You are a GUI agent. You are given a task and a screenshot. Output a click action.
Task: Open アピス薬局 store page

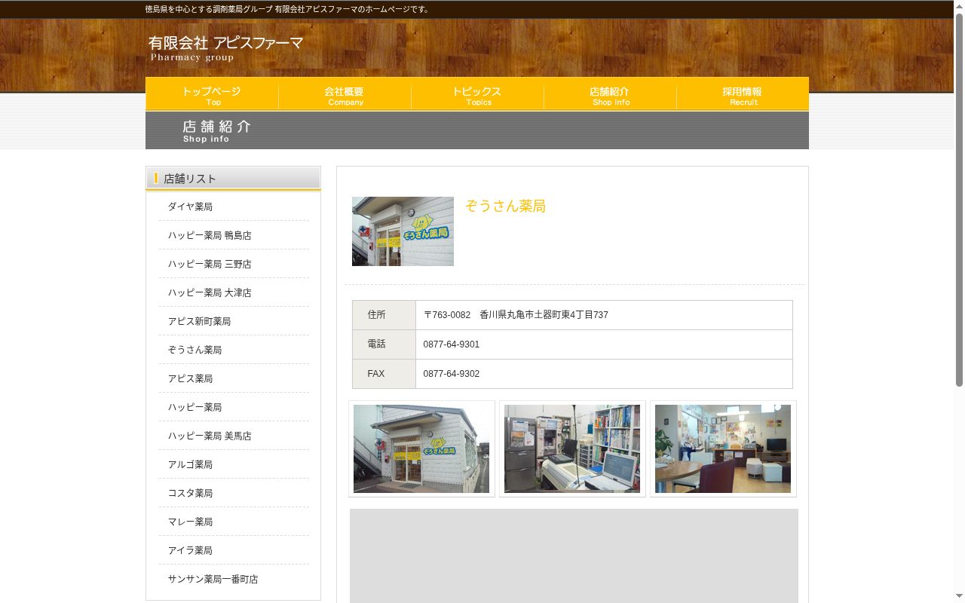click(x=190, y=378)
